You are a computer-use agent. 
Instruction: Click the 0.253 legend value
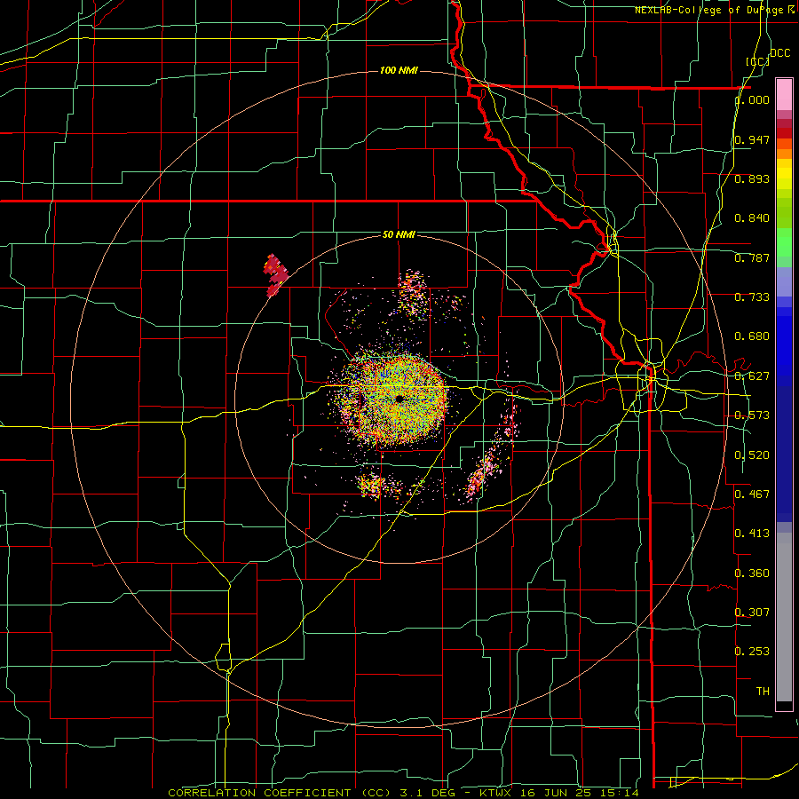tap(752, 652)
